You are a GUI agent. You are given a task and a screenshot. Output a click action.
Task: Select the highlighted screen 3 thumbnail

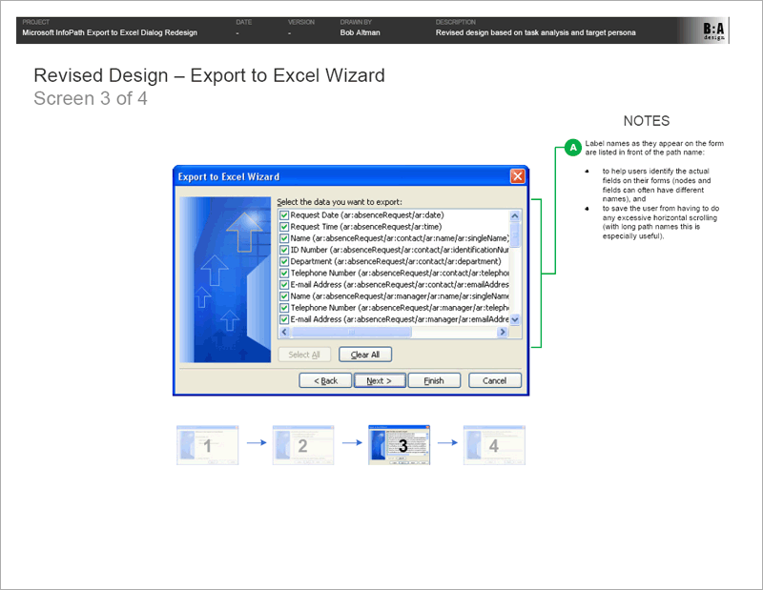tap(399, 445)
